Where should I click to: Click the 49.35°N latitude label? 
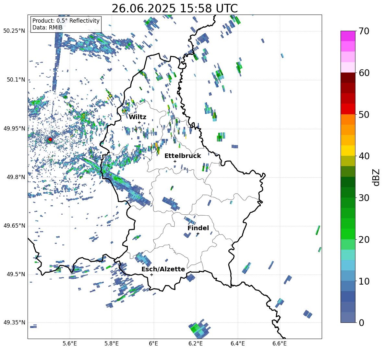pyautogui.click(x=14, y=322)
